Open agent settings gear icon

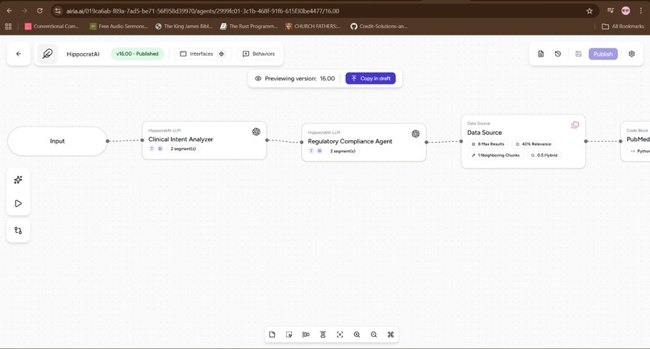[x=631, y=54]
